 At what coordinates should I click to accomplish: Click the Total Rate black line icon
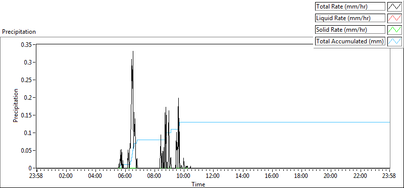click(x=394, y=7)
